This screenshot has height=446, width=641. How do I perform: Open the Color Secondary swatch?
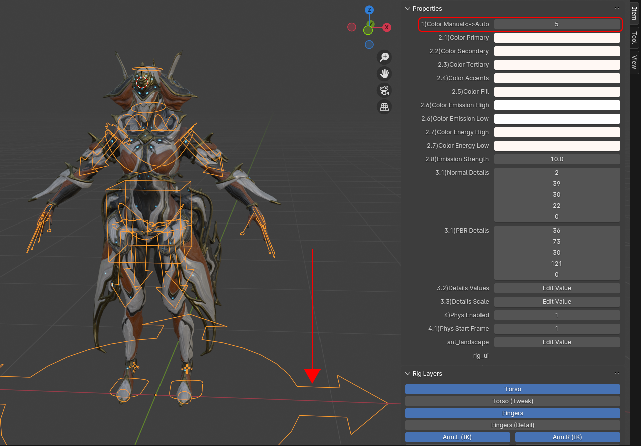tap(557, 51)
